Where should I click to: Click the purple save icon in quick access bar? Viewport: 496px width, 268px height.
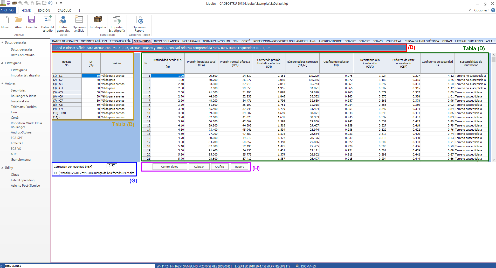[x=9, y=3]
